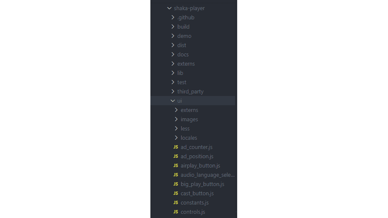
Task: Collapse the ui folder chevron
Action: (x=173, y=101)
